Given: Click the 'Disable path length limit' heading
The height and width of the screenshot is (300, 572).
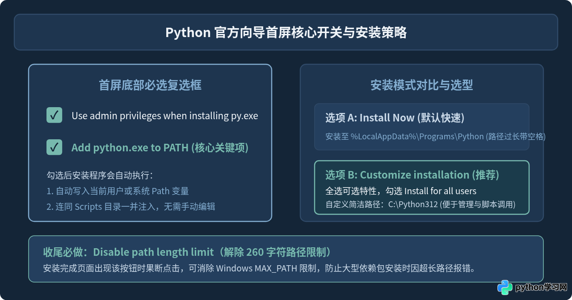Looking at the screenshot, I should (x=188, y=252).
